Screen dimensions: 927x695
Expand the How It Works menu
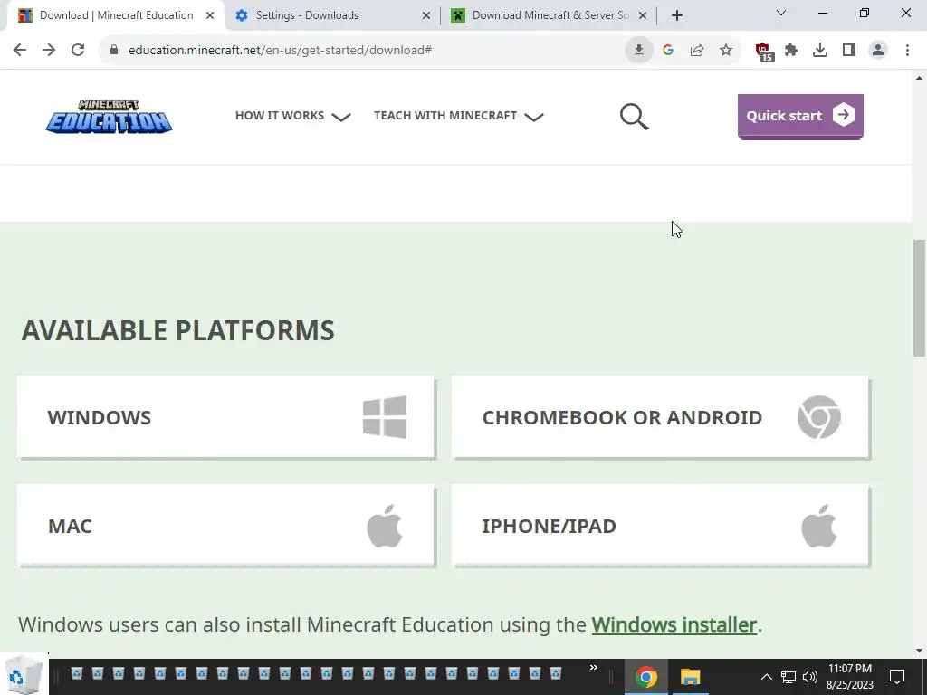pos(293,116)
